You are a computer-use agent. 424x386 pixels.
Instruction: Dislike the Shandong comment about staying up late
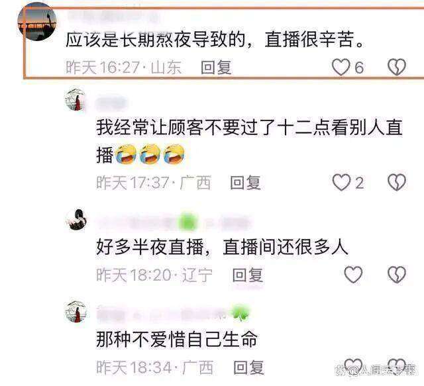point(397,67)
